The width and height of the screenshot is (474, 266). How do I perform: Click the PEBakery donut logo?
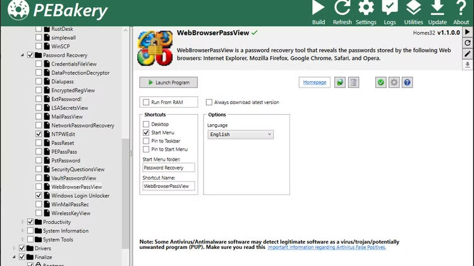18,10
